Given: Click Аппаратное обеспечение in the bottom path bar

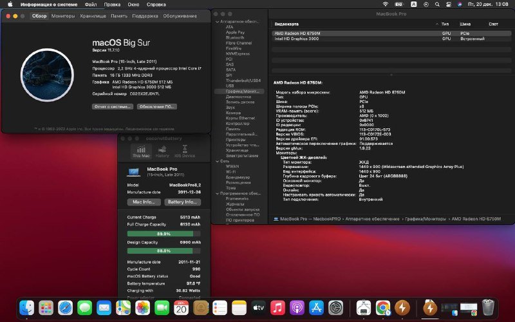Looking at the screenshot, I should [372, 219].
